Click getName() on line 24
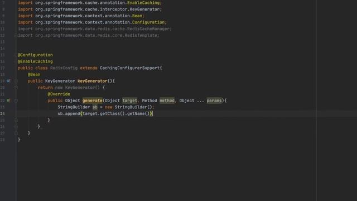The width and height of the screenshot is (357, 201). pyautogui.click(x=138, y=113)
